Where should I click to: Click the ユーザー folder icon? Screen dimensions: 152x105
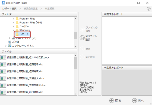point(17,26)
